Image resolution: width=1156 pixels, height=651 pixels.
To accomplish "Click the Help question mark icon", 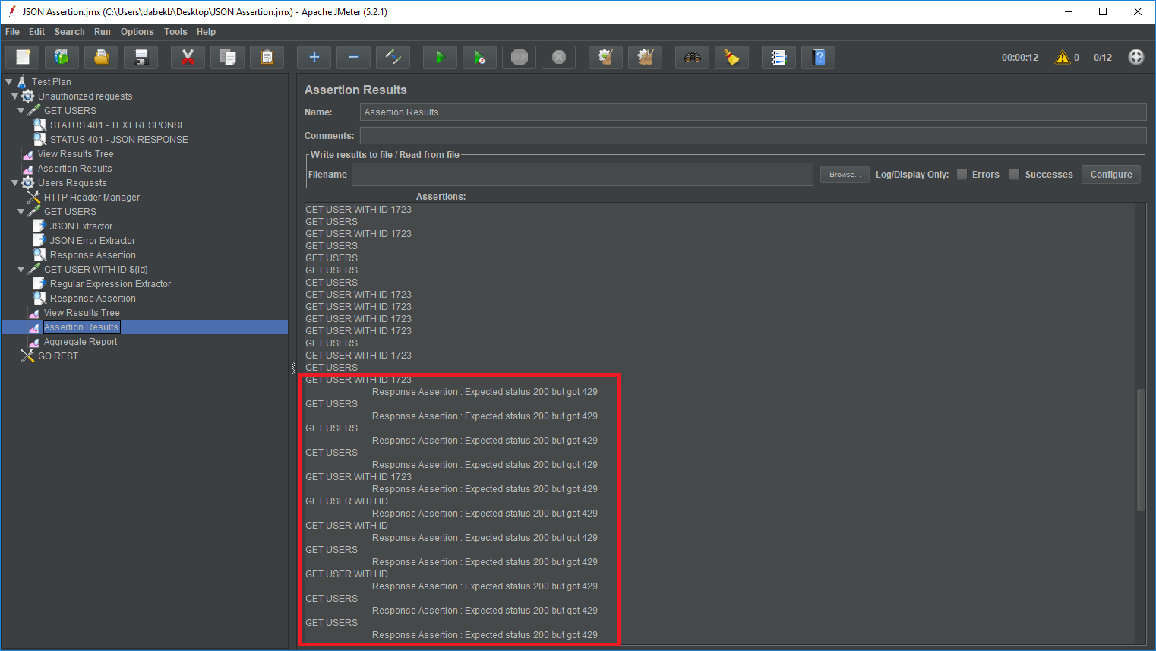I will 818,58.
